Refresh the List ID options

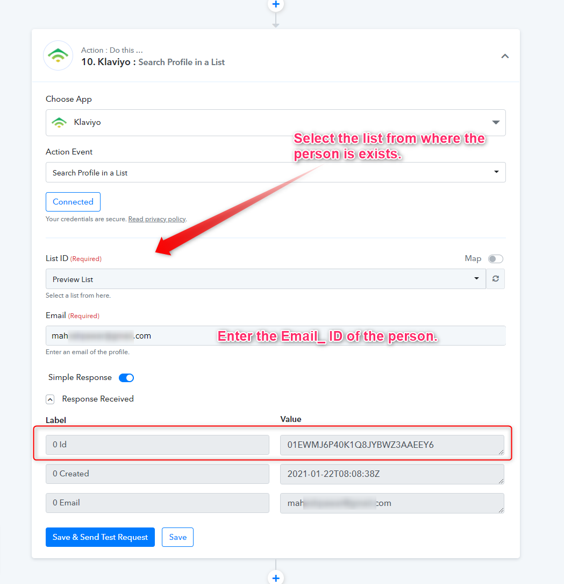point(496,279)
